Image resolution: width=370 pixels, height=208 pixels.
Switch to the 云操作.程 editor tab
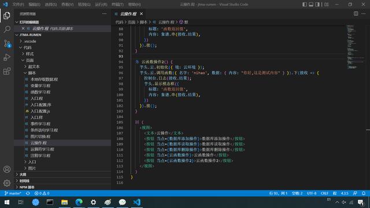[x=128, y=14]
